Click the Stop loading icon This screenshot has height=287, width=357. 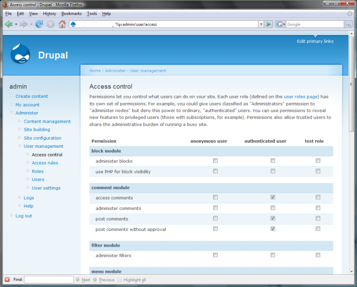(x=50, y=24)
